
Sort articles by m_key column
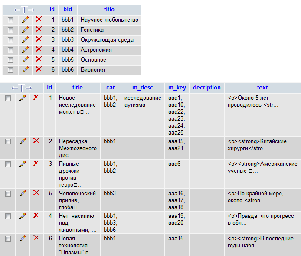coord(177,88)
